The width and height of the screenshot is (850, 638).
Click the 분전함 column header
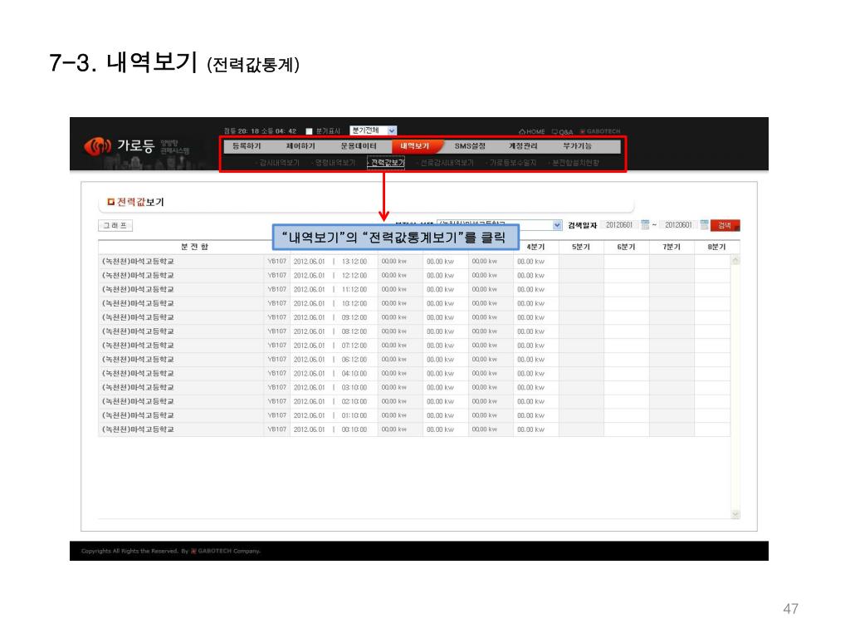(x=194, y=247)
